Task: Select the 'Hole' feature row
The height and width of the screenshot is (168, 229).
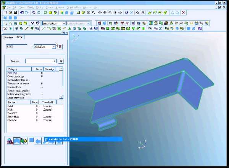Action: click(35, 109)
